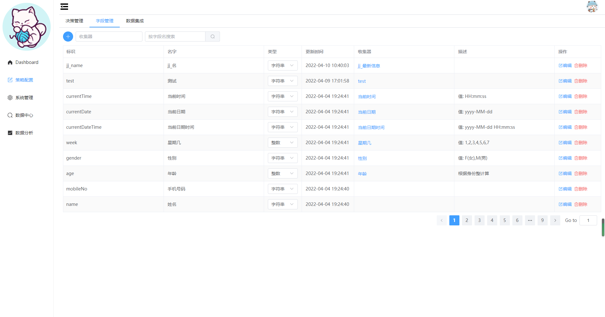Focus the 收集器 filter input

click(x=109, y=37)
